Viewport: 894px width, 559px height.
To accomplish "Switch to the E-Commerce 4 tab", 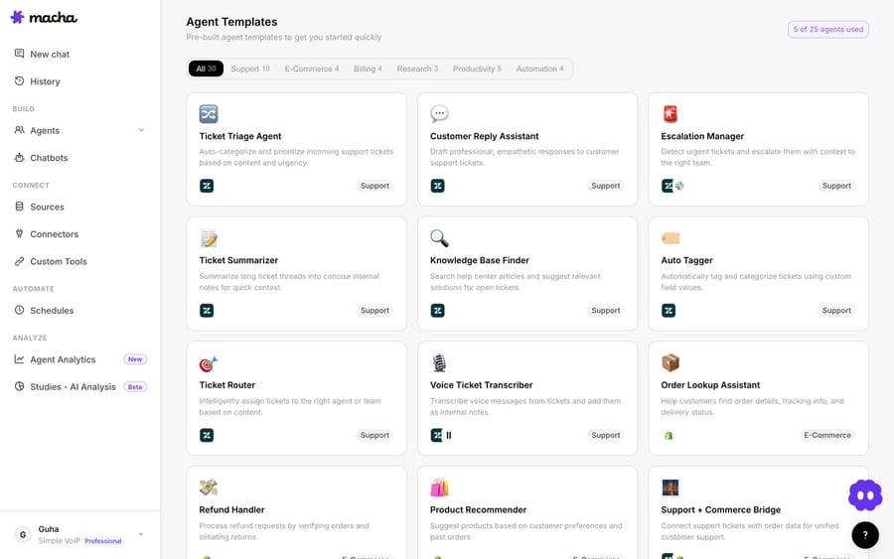I will click(311, 69).
